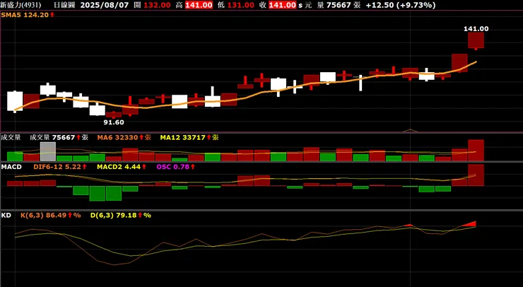This screenshot has width=523, height=287.
Task: Click the MACD2 4.44 indicator value
Action: [122, 167]
